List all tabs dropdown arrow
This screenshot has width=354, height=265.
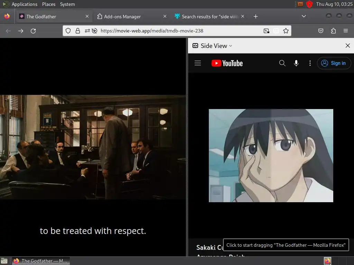pos(304,17)
